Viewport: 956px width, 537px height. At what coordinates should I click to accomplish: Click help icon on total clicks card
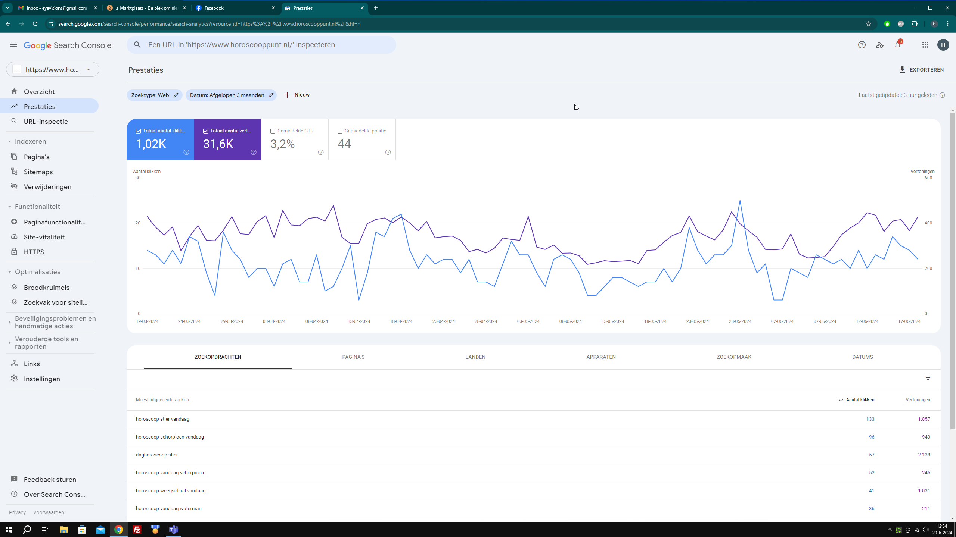tap(186, 152)
